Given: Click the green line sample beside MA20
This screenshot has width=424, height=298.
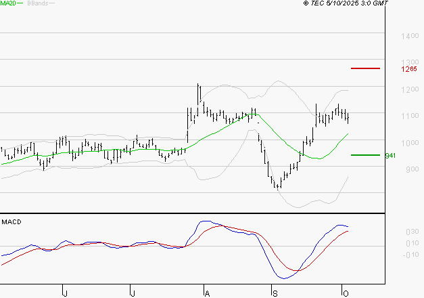Looking at the screenshot, I should pos(19,3).
